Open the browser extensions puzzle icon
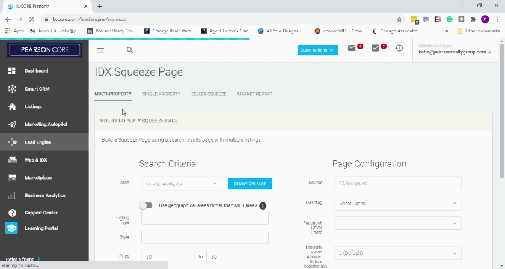505x269 pixels. (473, 19)
